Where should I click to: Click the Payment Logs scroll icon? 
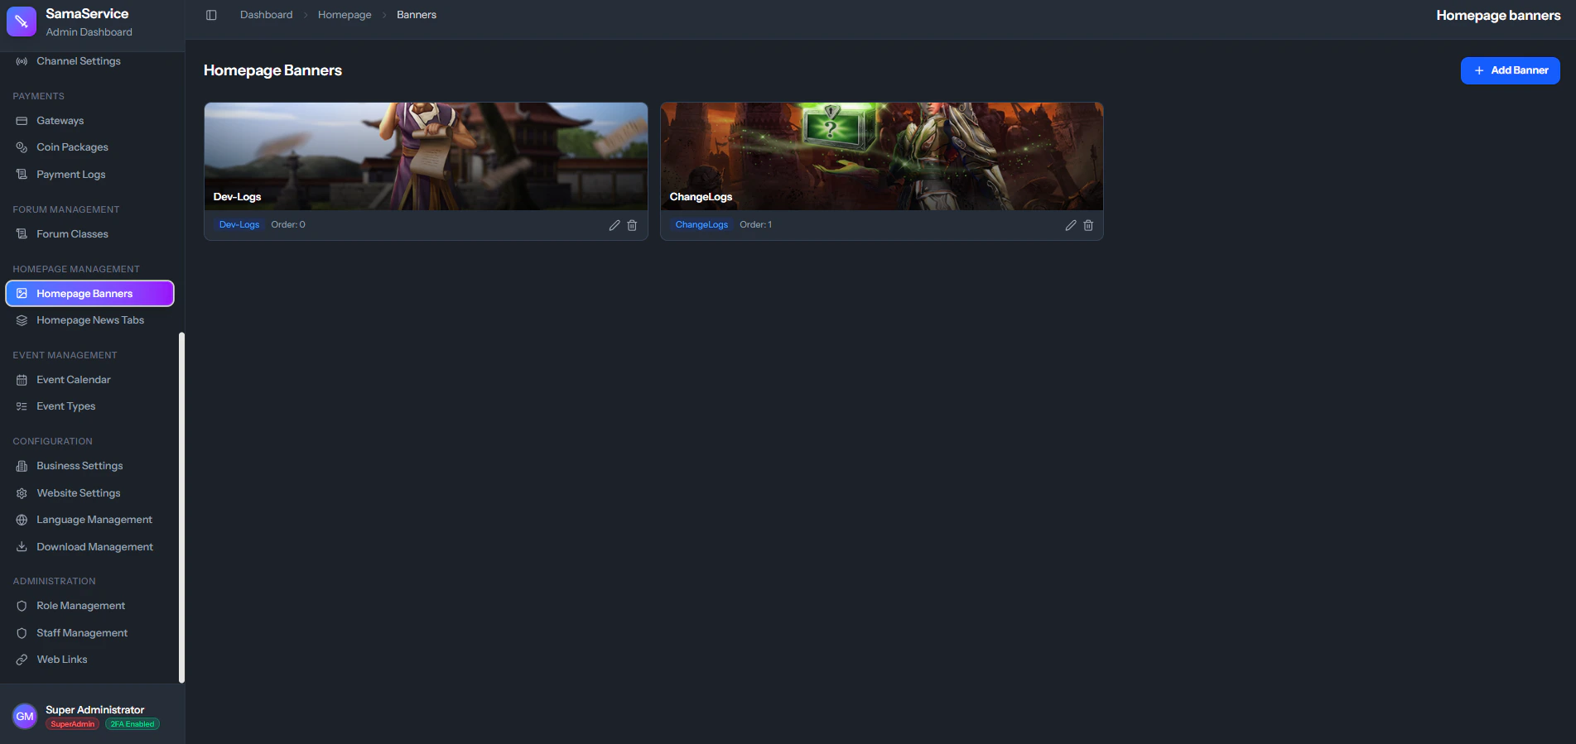[22, 175]
